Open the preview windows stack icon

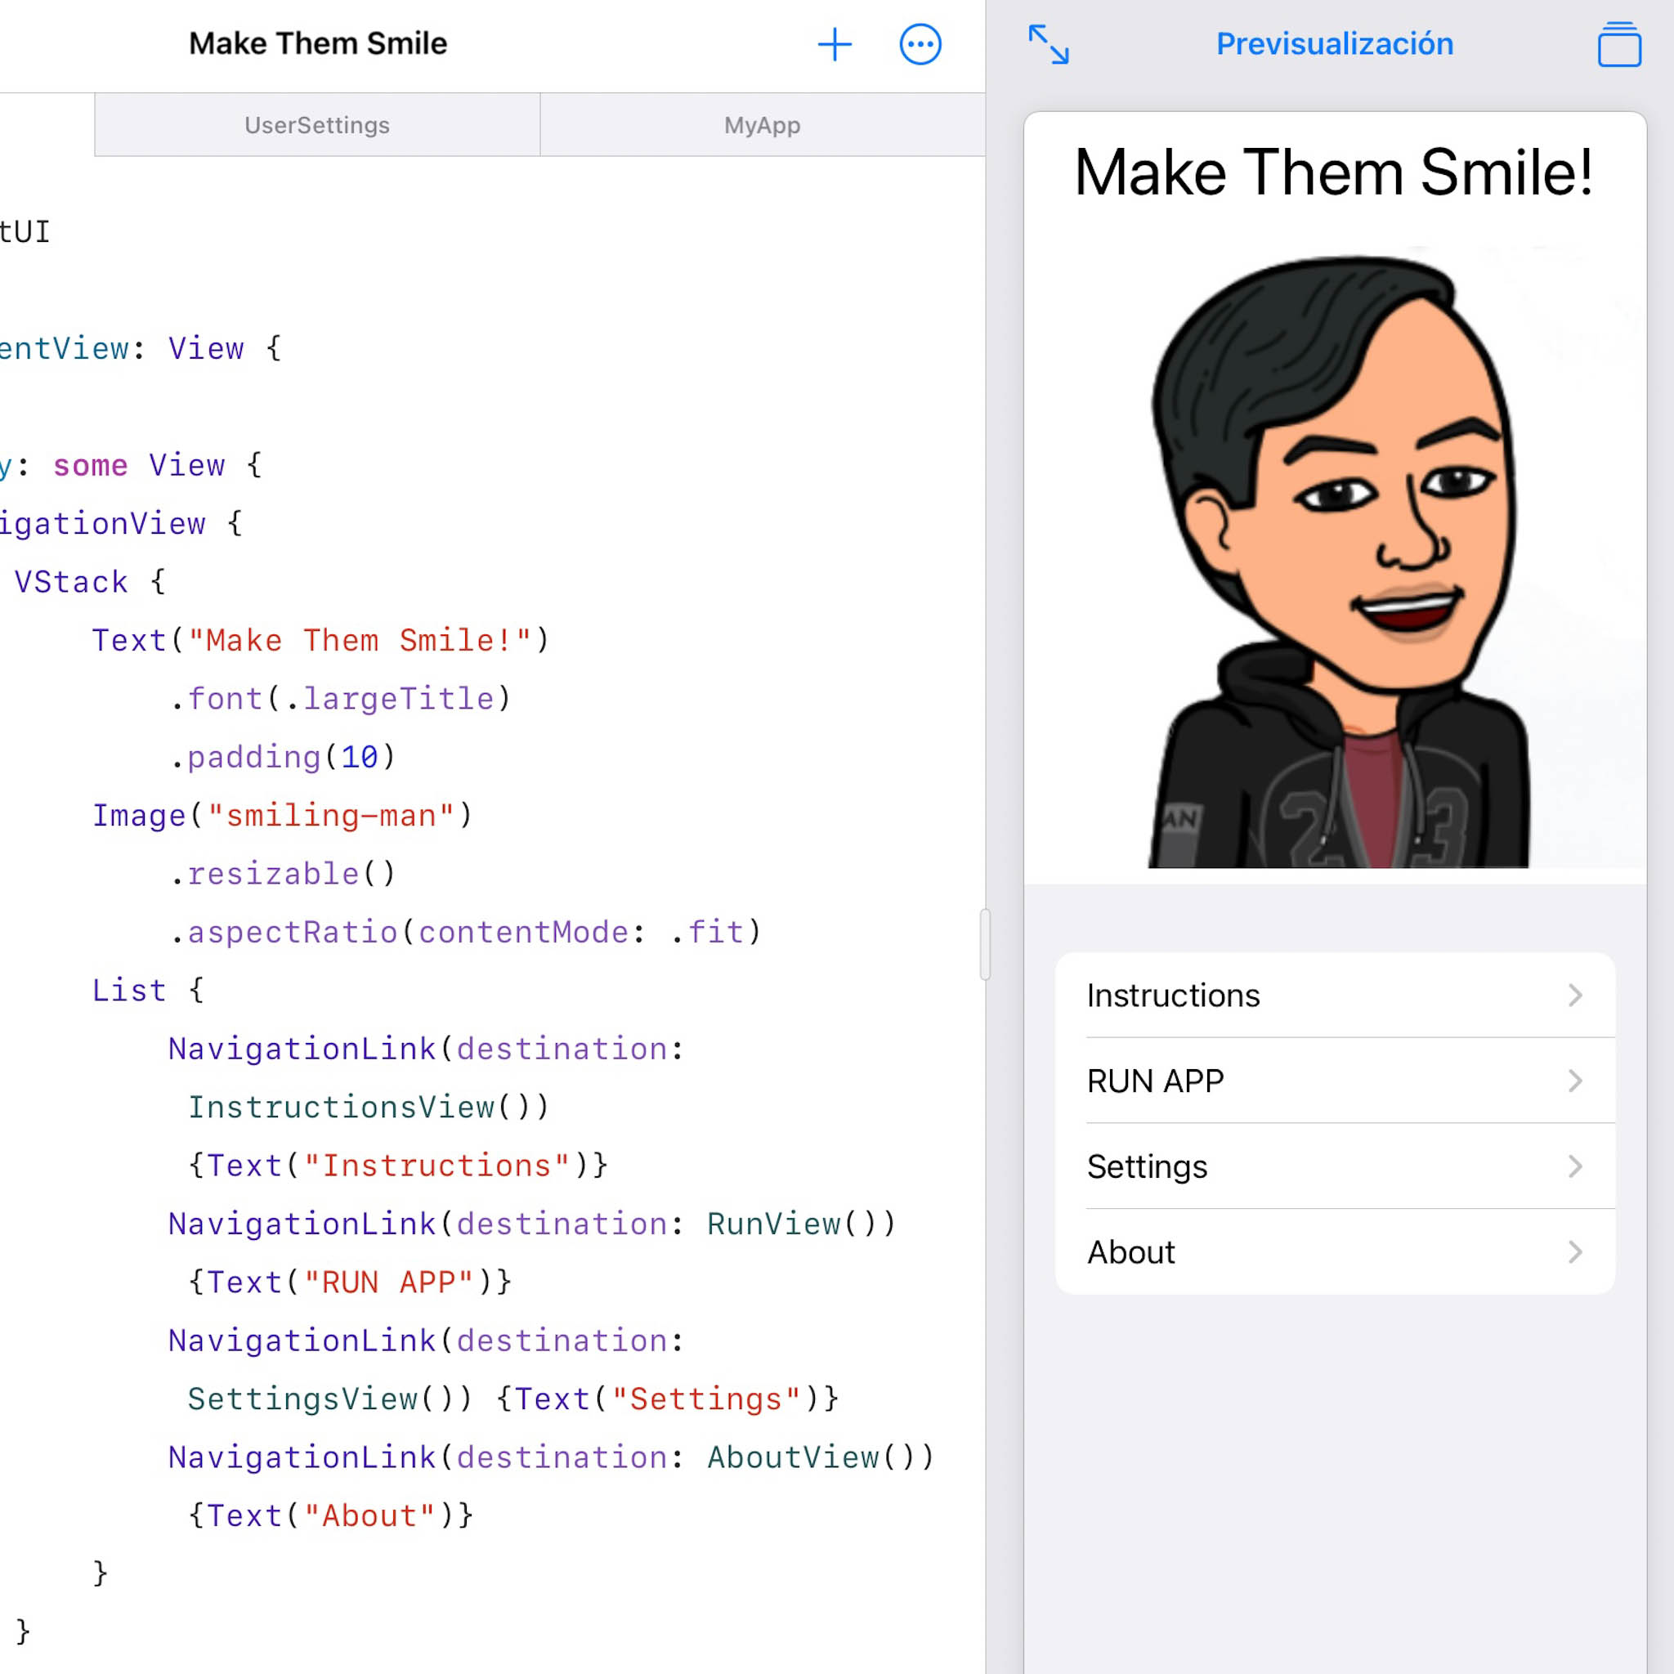coord(1618,44)
